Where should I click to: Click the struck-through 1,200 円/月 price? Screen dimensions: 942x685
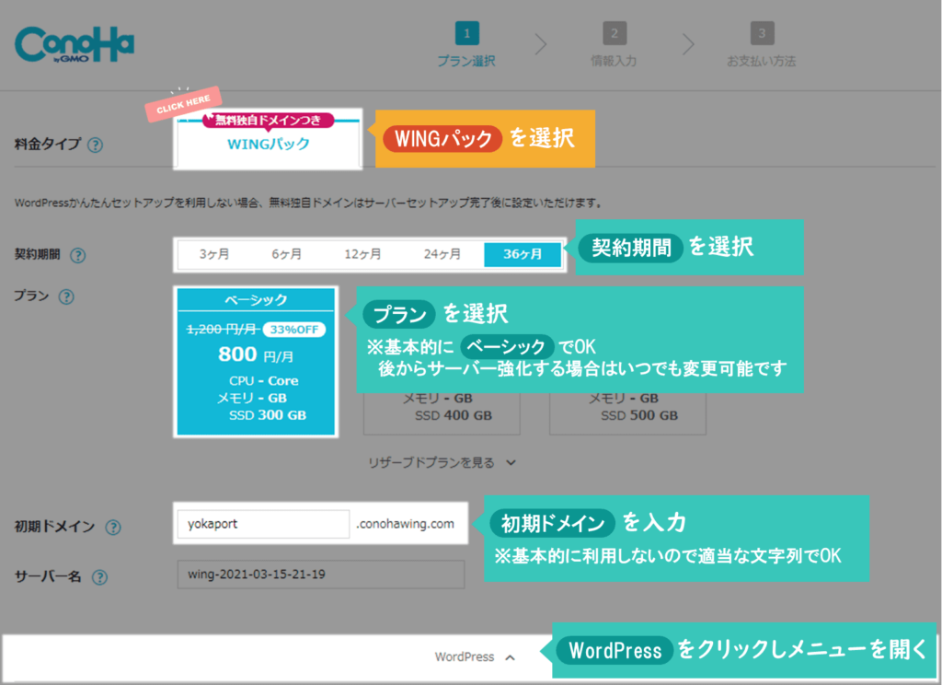click(x=223, y=330)
